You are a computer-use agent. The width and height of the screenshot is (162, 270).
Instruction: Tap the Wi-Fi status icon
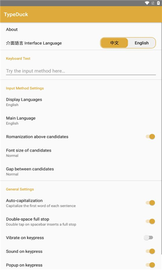point(147,3)
